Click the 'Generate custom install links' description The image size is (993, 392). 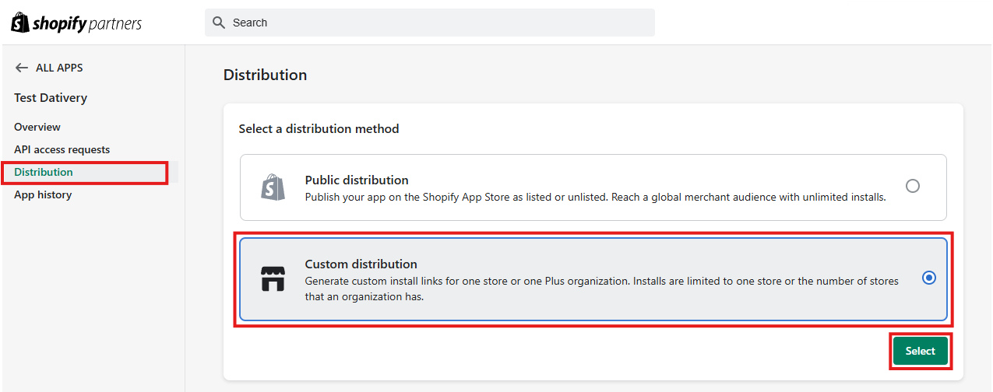click(602, 289)
